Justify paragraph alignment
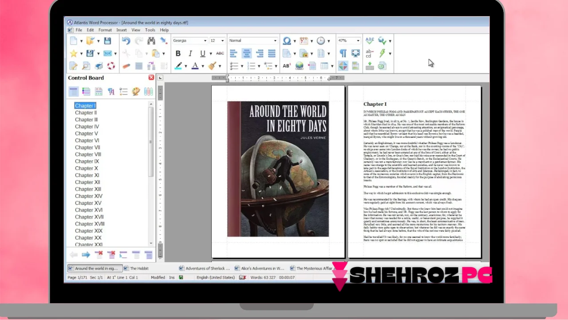 pyautogui.click(x=272, y=53)
